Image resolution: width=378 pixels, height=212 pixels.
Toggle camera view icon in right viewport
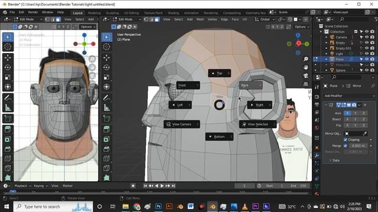[306, 76]
